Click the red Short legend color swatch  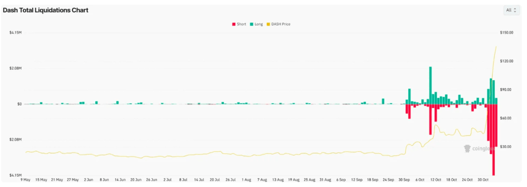click(x=233, y=24)
